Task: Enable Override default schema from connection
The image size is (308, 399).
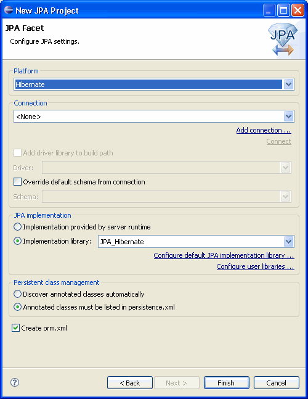Action: coord(17,182)
